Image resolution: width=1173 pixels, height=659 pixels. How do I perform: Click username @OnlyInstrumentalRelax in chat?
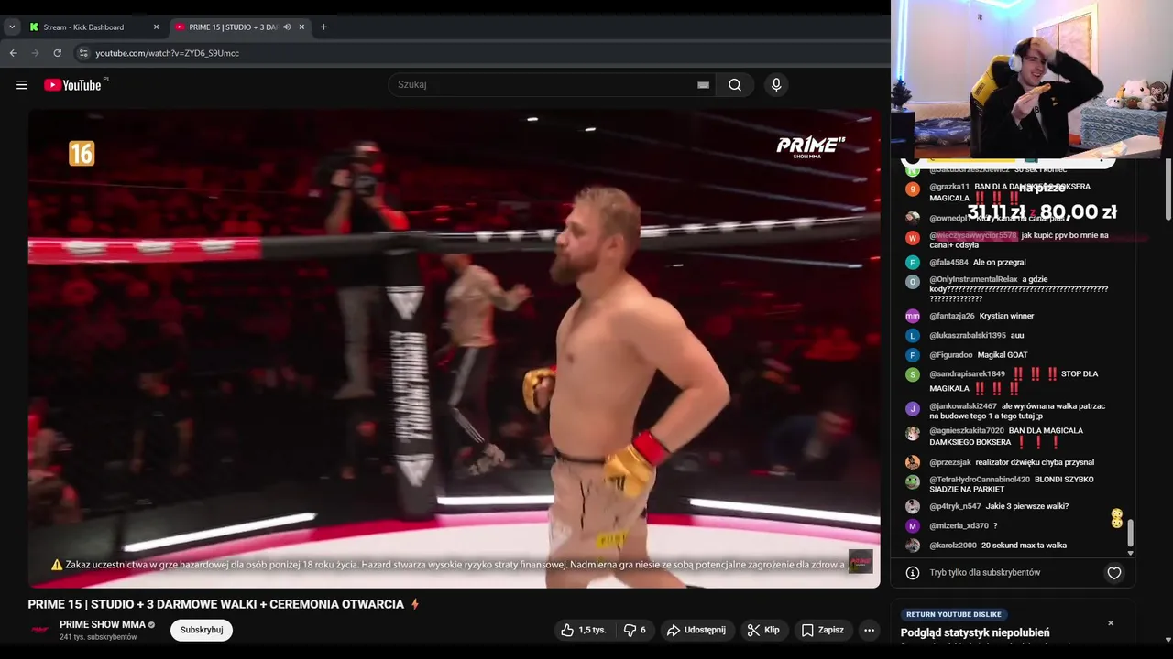(973, 279)
